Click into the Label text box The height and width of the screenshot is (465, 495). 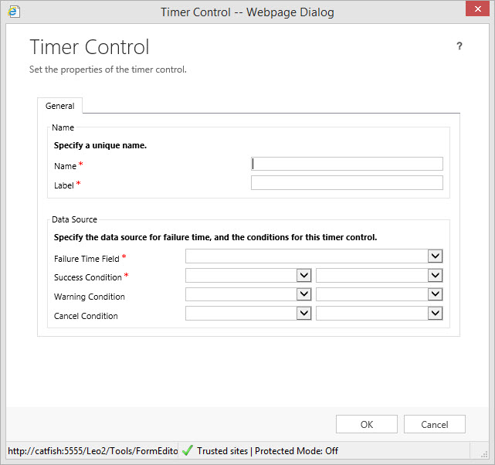pyautogui.click(x=347, y=183)
